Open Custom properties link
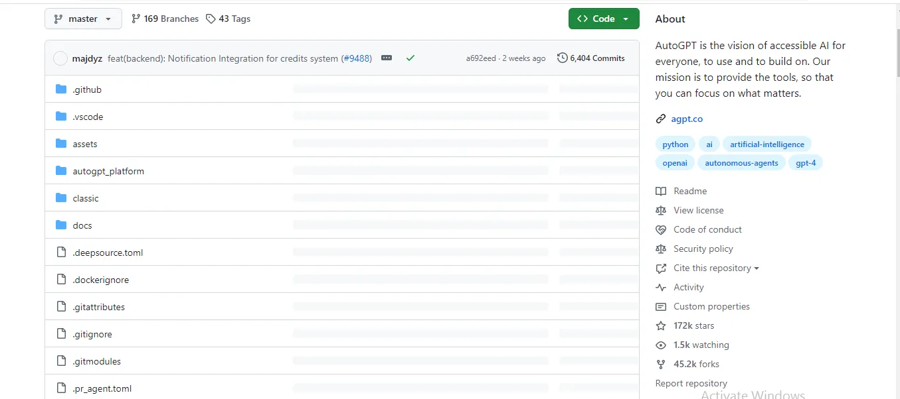This screenshot has width=900, height=399. click(x=711, y=306)
